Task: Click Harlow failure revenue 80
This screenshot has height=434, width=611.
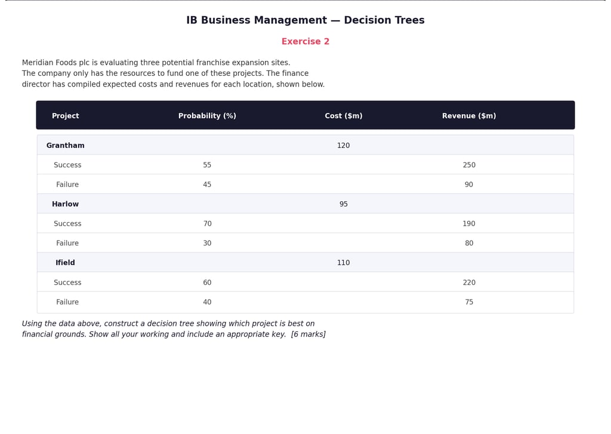Action: [469, 243]
